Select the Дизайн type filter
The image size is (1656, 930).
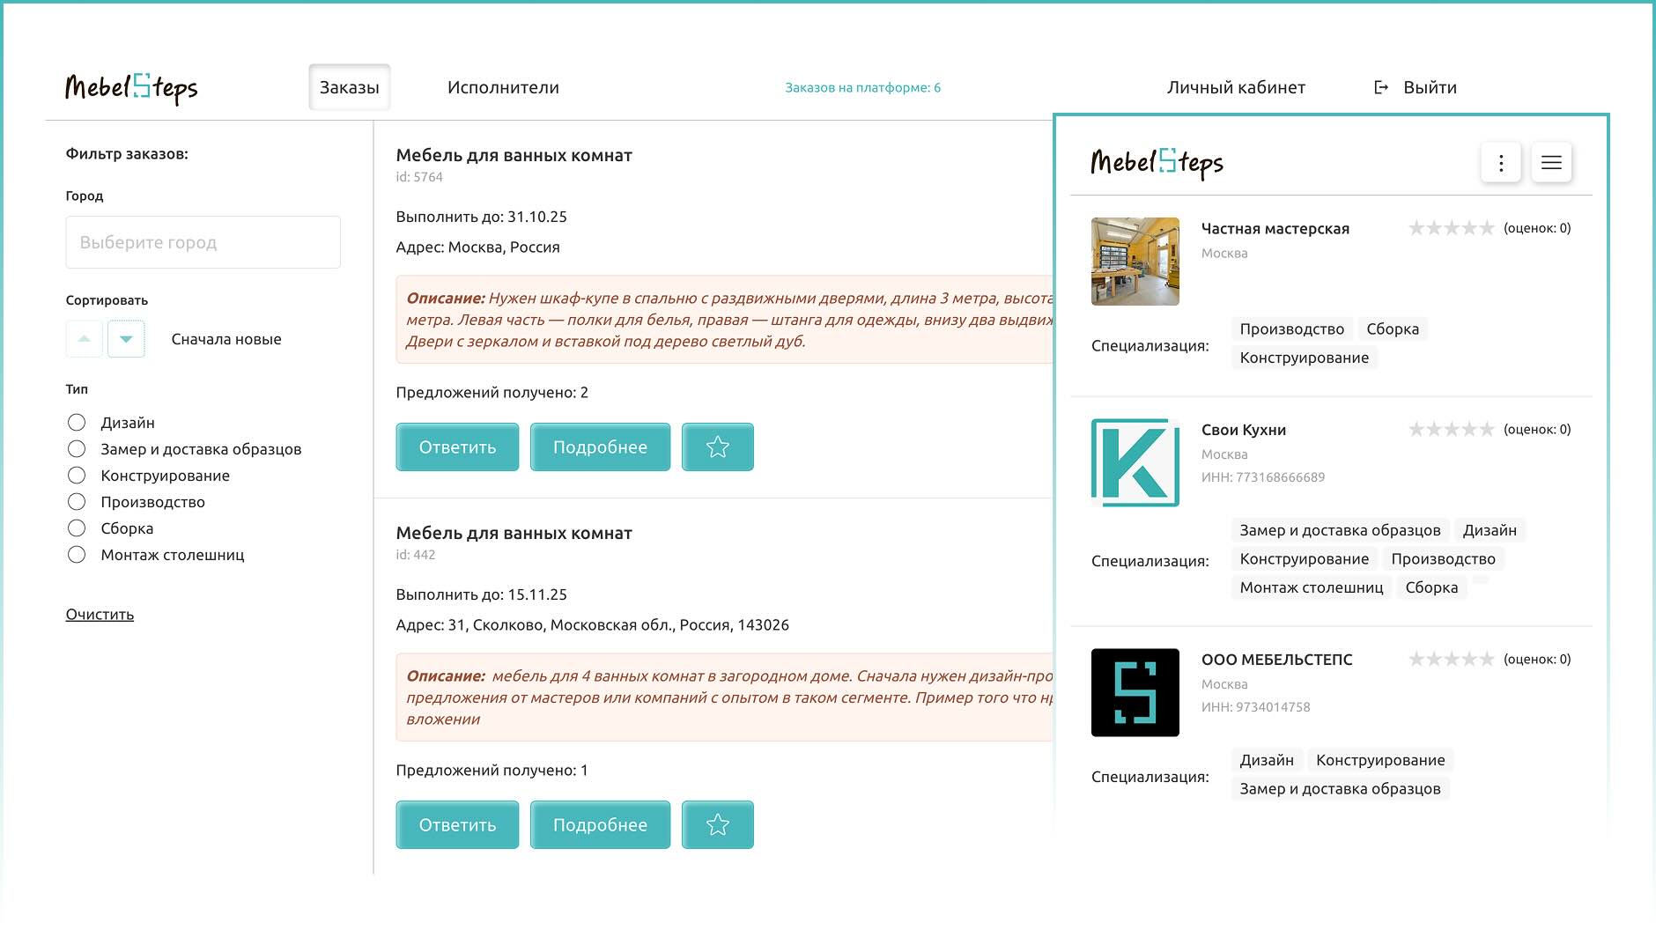(x=77, y=423)
